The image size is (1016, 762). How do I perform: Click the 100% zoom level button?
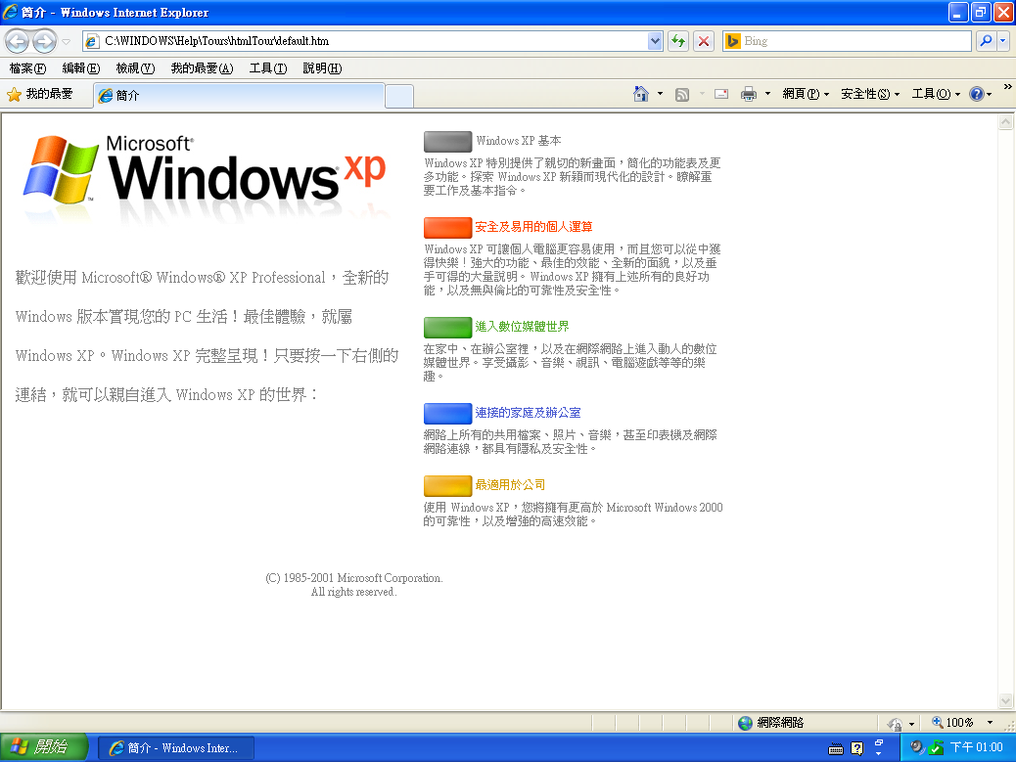(x=952, y=723)
